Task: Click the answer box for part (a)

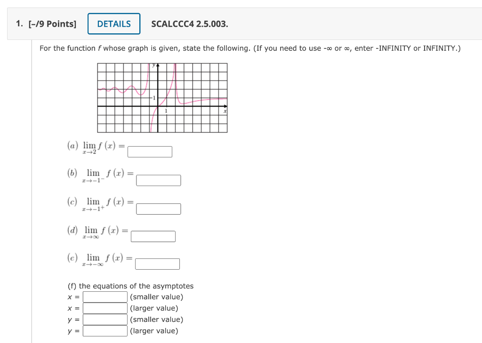Action: 150,152
